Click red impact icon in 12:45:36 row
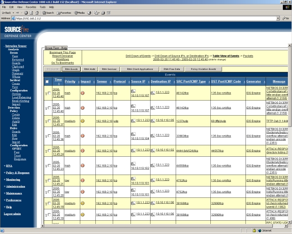This screenshot has height=234, width=292. click(x=83, y=136)
